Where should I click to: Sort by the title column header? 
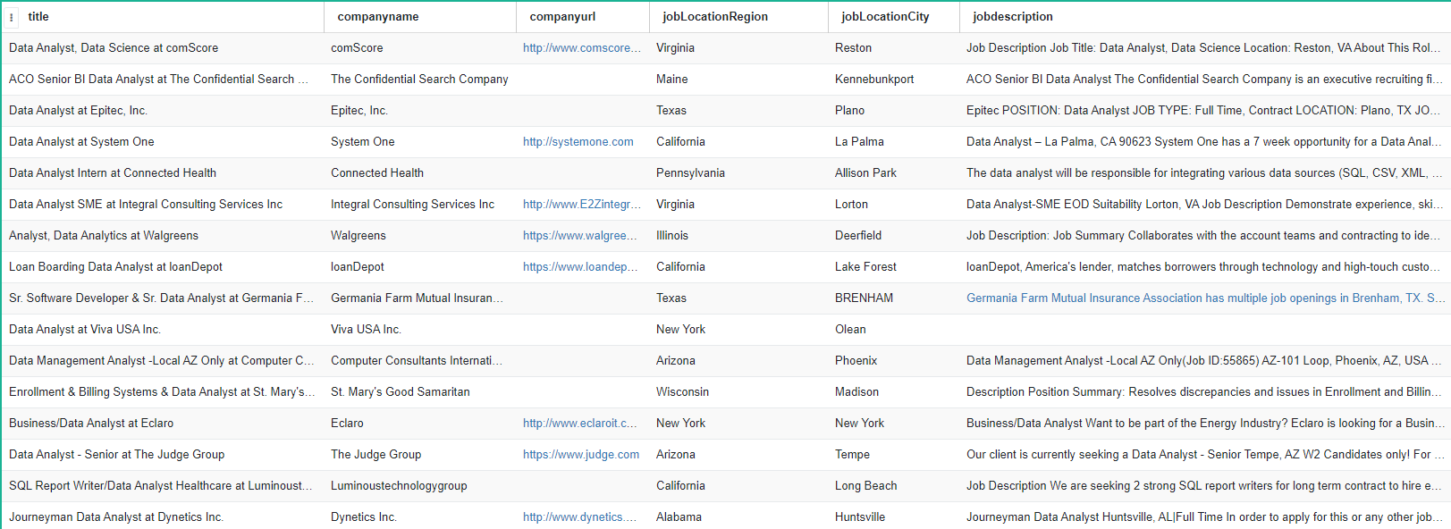click(38, 17)
